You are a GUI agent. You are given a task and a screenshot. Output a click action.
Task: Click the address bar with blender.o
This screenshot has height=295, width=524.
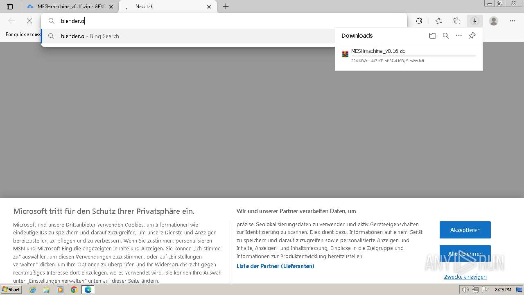point(224,21)
